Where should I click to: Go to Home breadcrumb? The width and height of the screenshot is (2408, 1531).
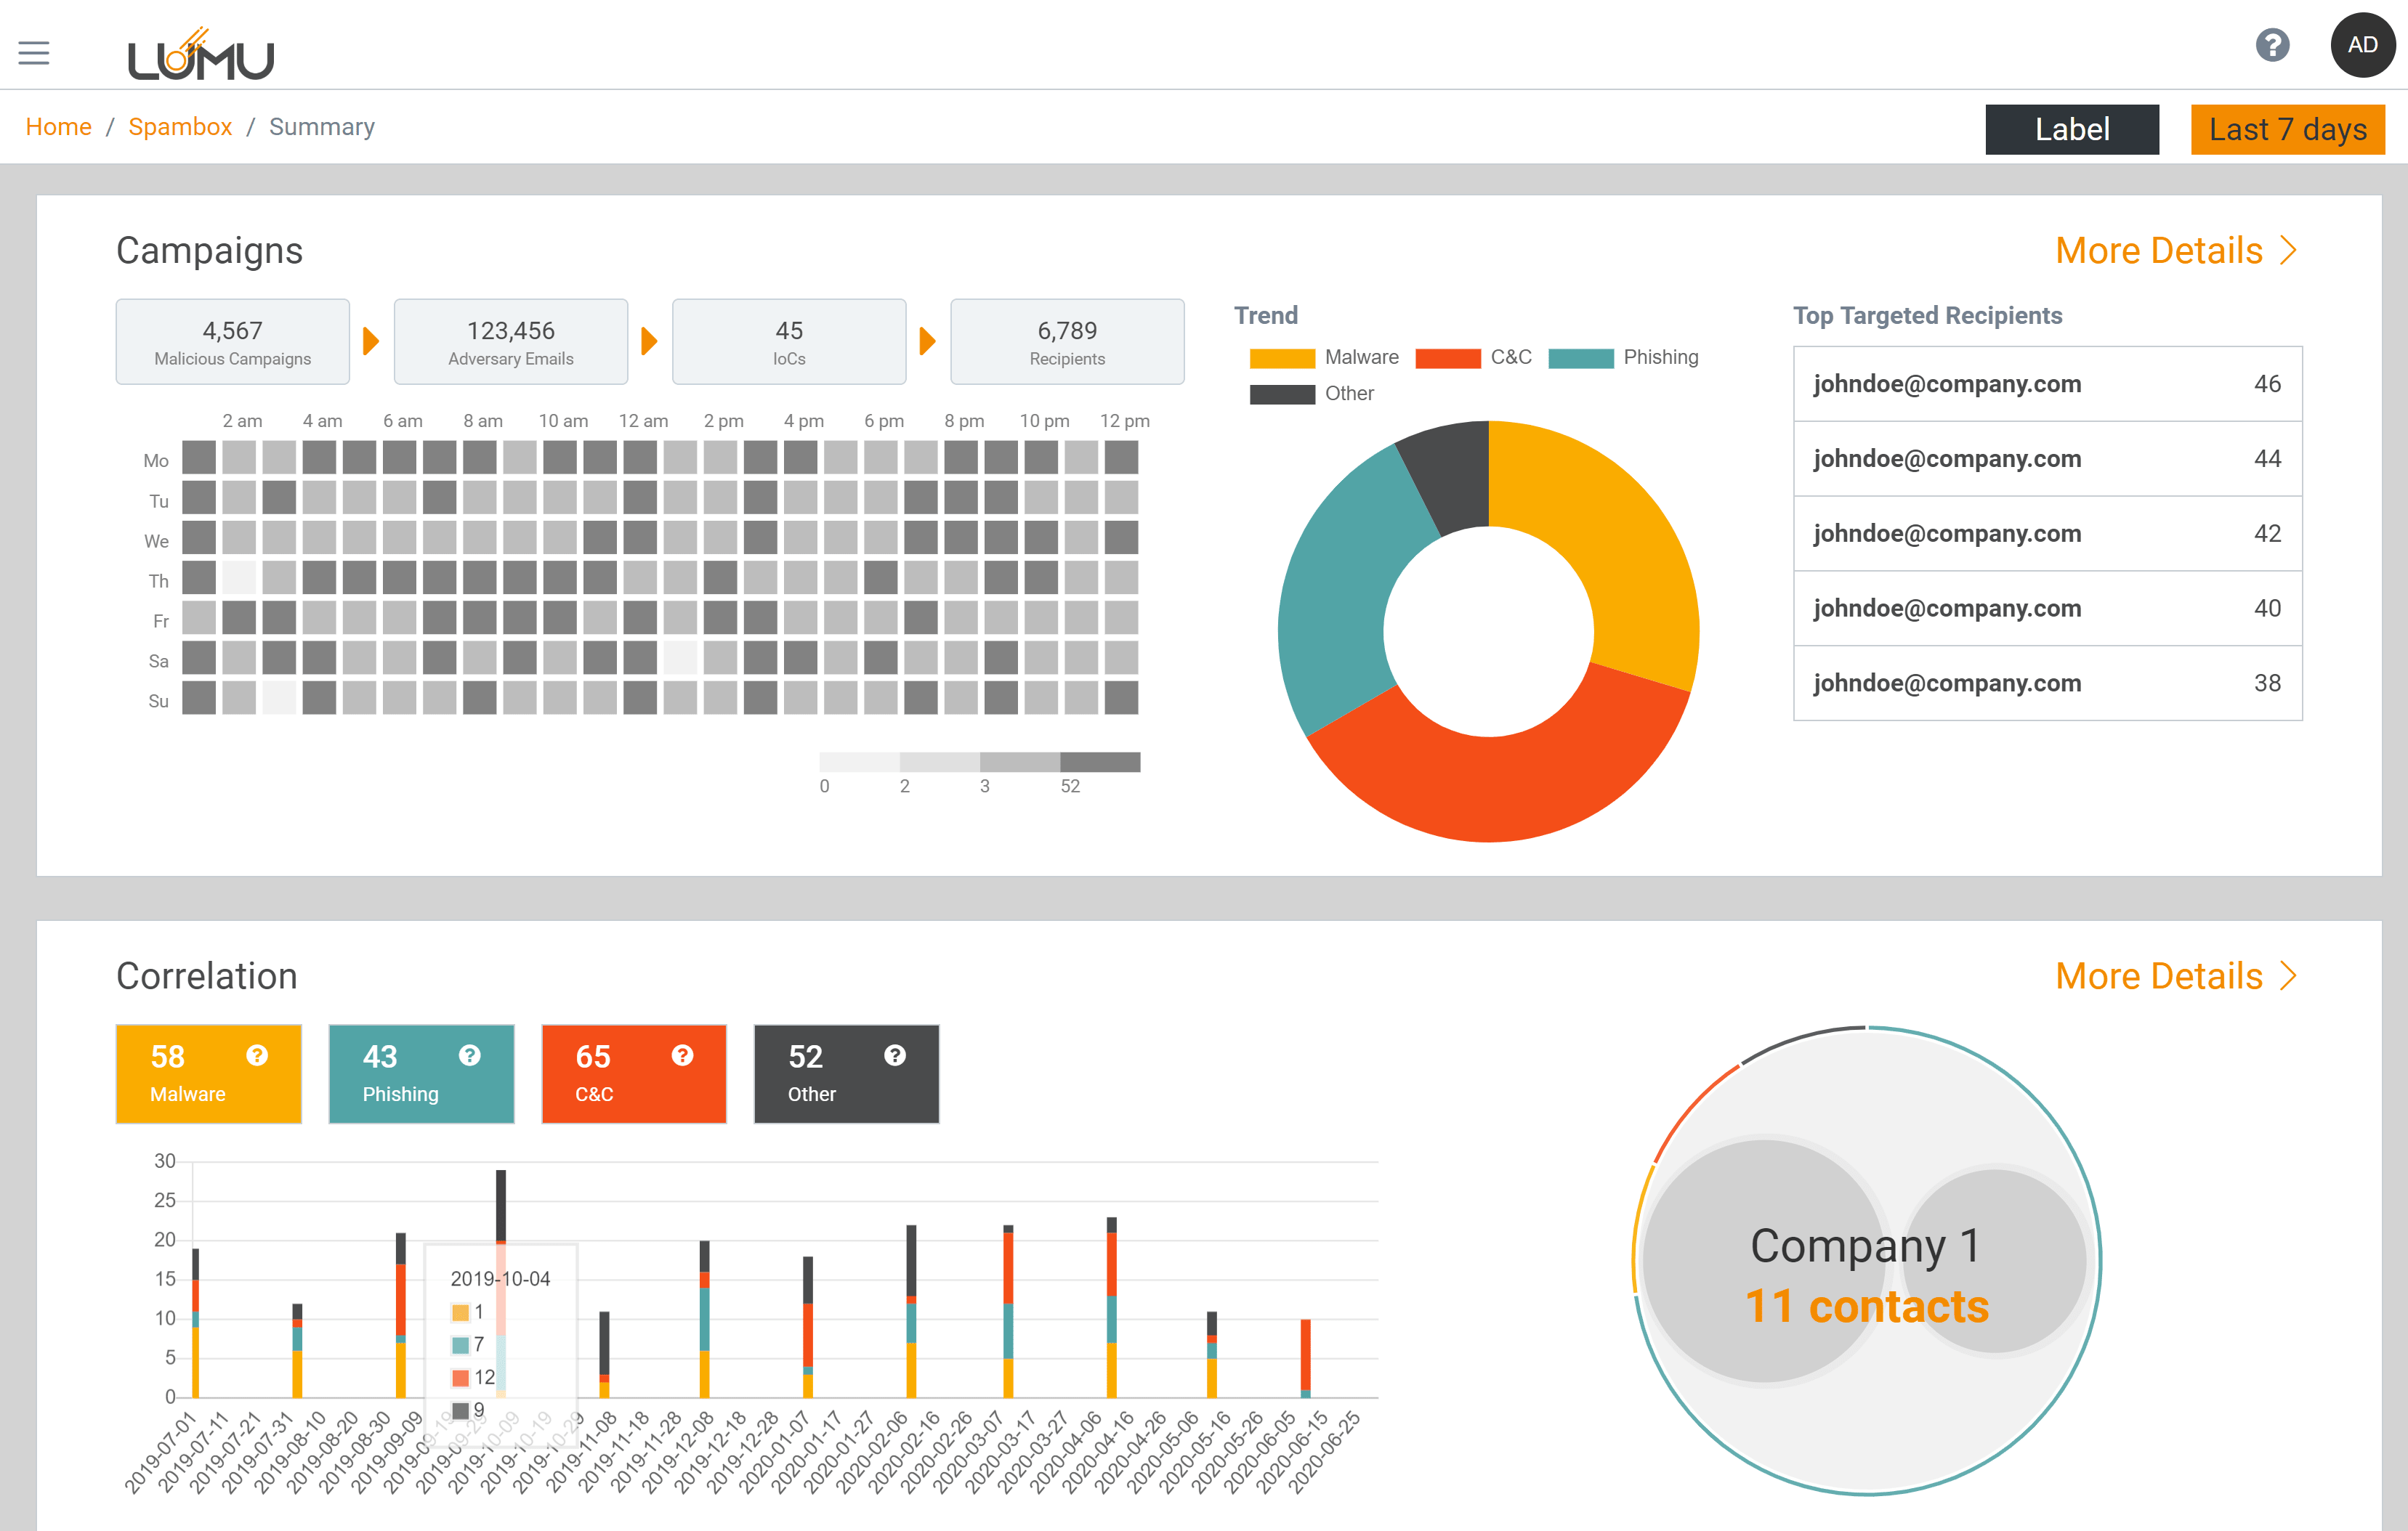click(x=58, y=127)
